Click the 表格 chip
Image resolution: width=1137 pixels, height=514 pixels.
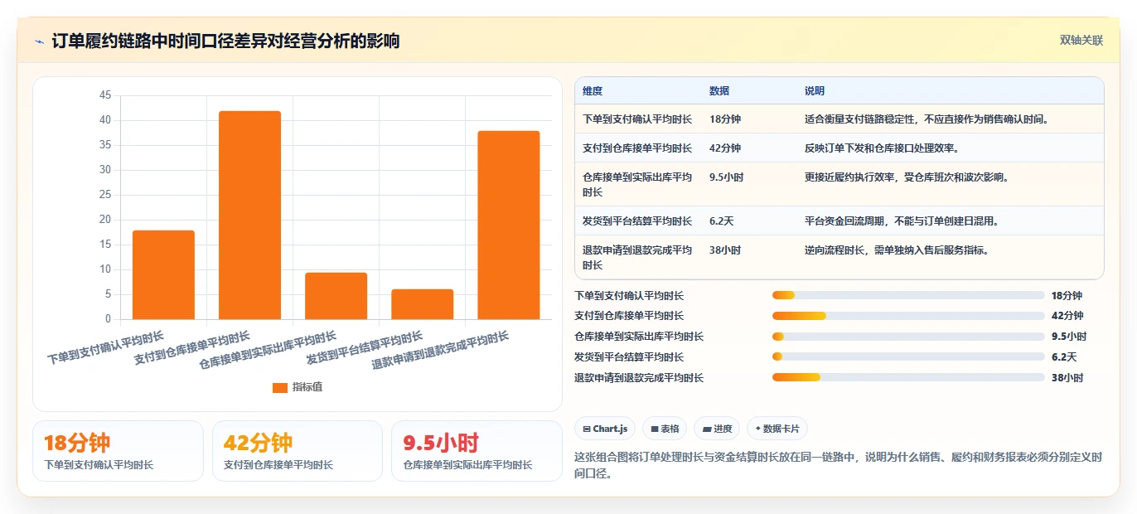click(665, 429)
